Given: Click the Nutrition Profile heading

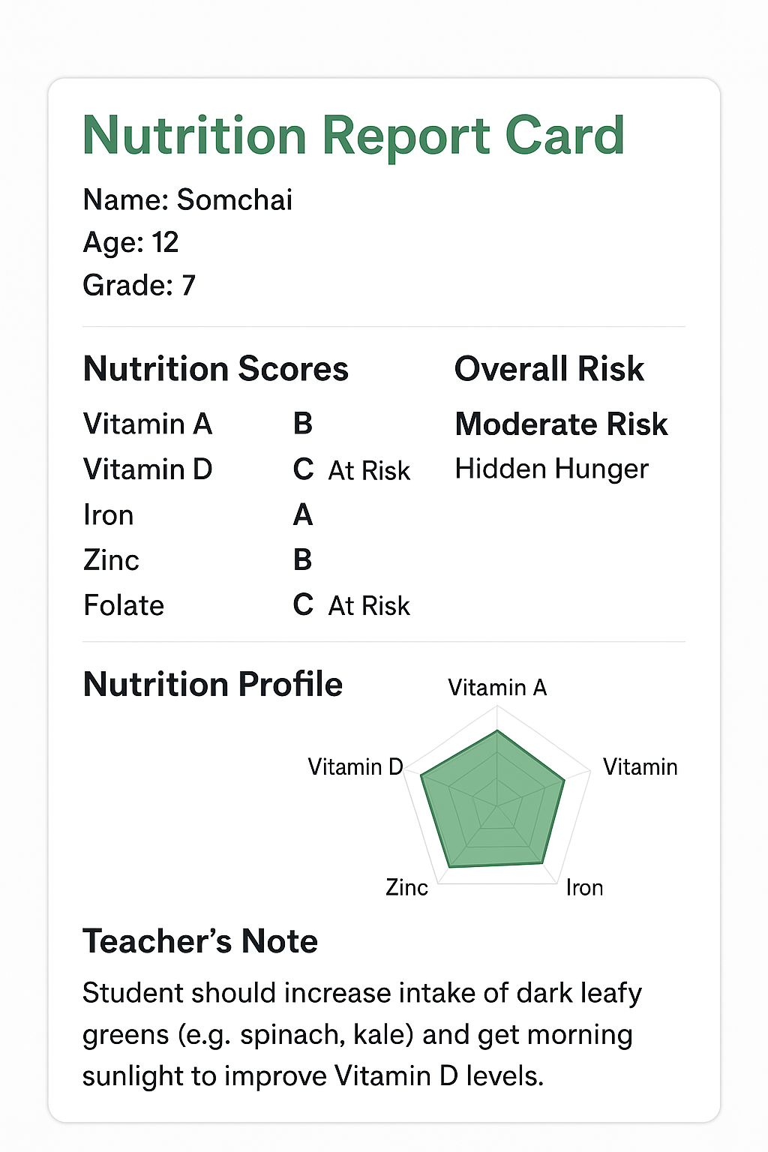Looking at the screenshot, I should click(213, 684).
